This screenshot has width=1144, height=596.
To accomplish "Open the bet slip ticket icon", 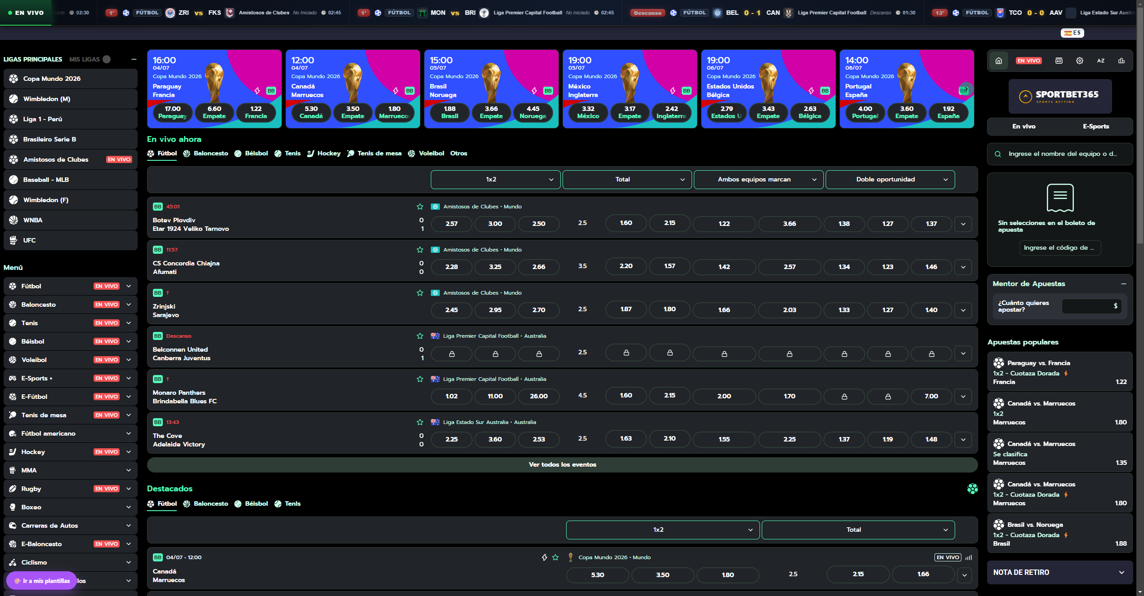I will (1059, 61).
